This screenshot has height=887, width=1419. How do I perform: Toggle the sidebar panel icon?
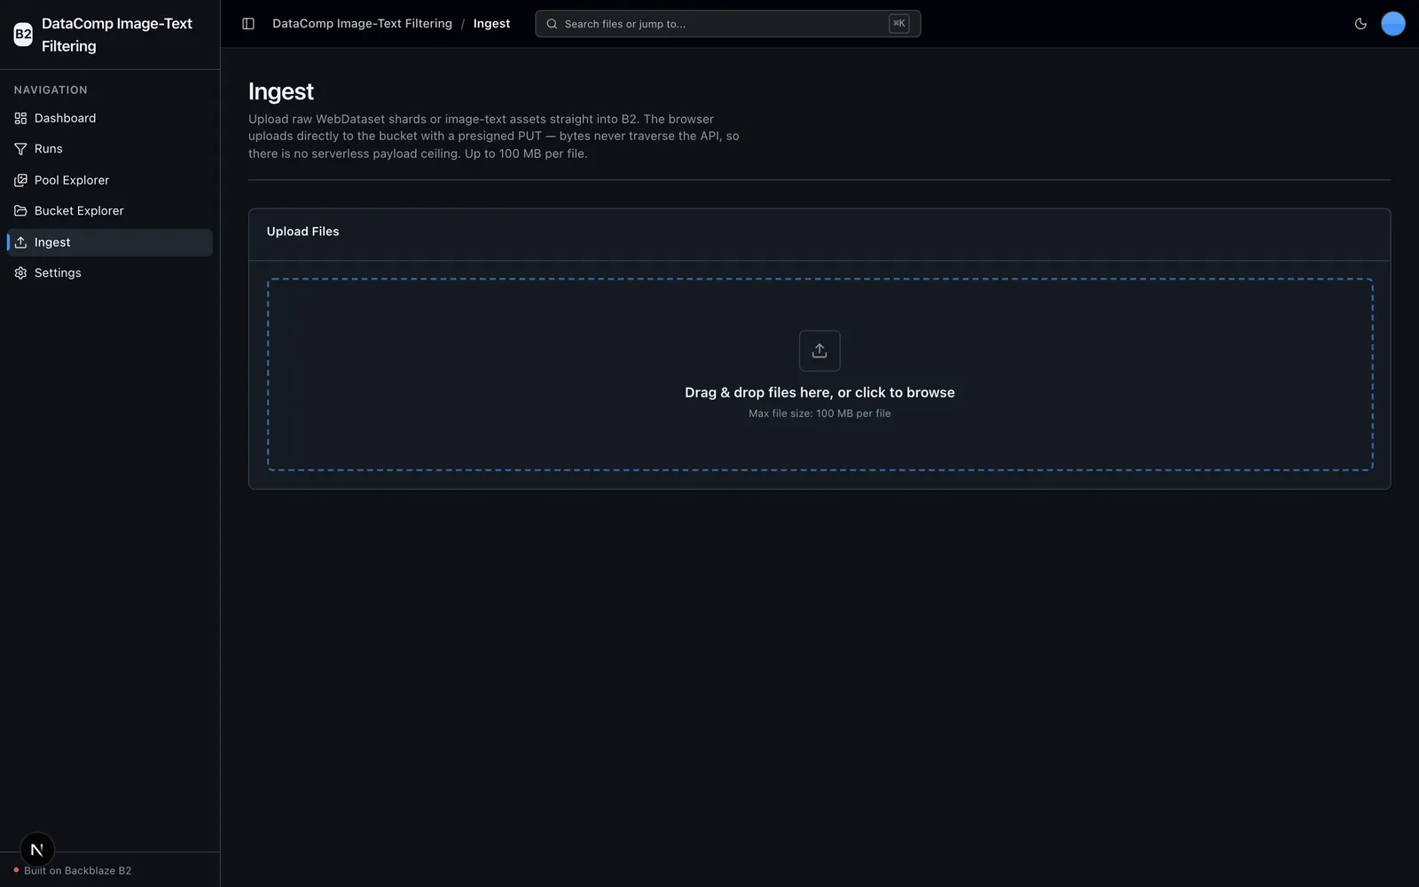pos(248,24)
